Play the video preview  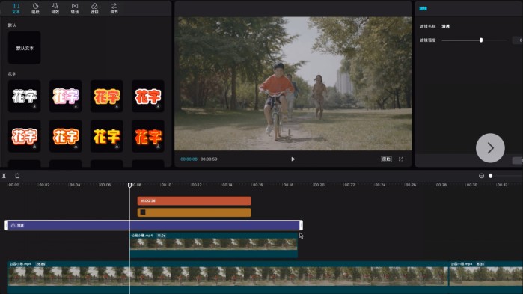point(293,159)
